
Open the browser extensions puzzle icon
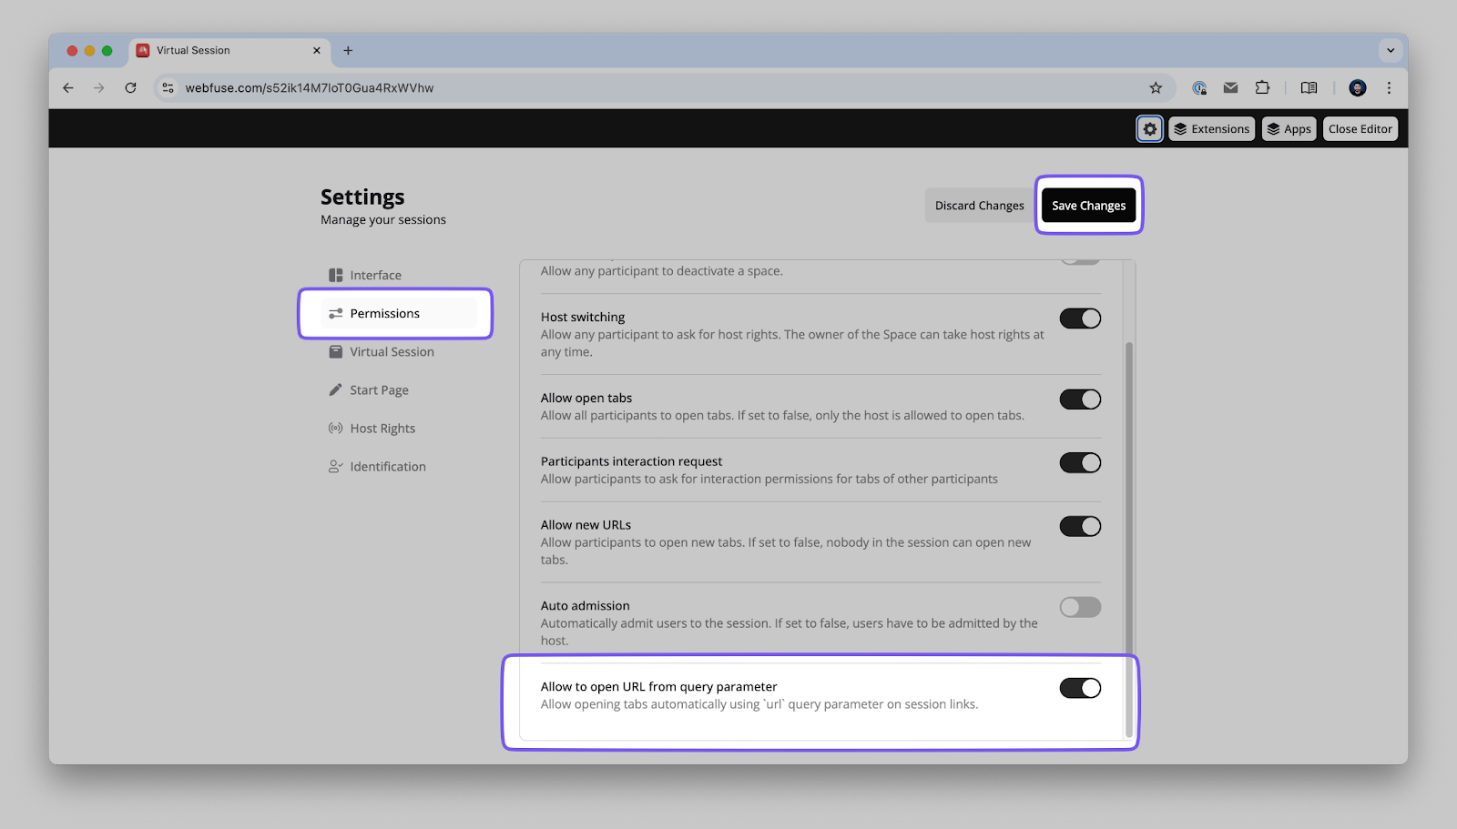[x=1262, y=87]
